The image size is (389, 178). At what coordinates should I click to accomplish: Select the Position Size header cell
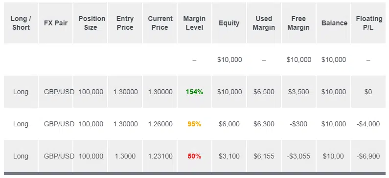tap(91, 23)
